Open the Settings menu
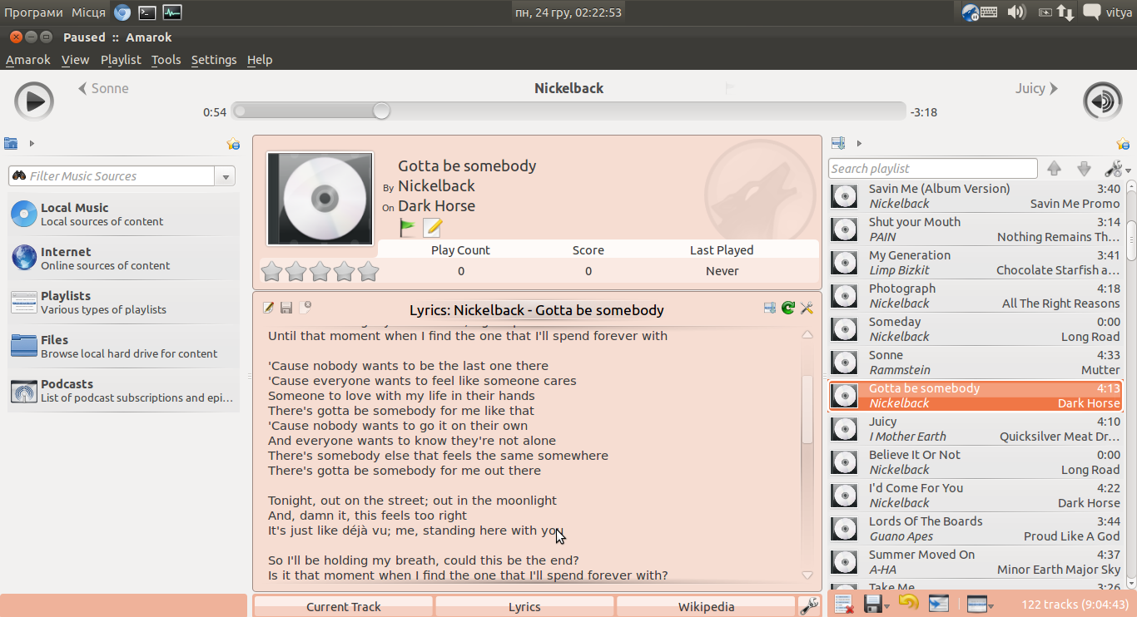Screen dimensions: 1137x617 214,60
